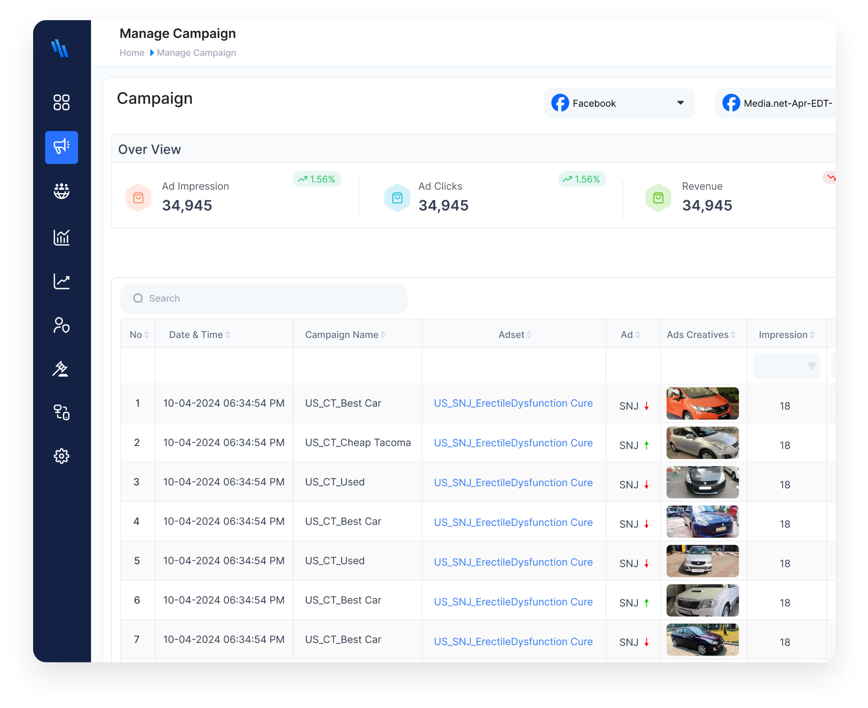
Task: Open the dark car creative thumbnail in row 3
Action: [x=702, y=482]
